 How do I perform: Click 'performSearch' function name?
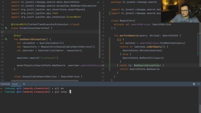[129, 35]
